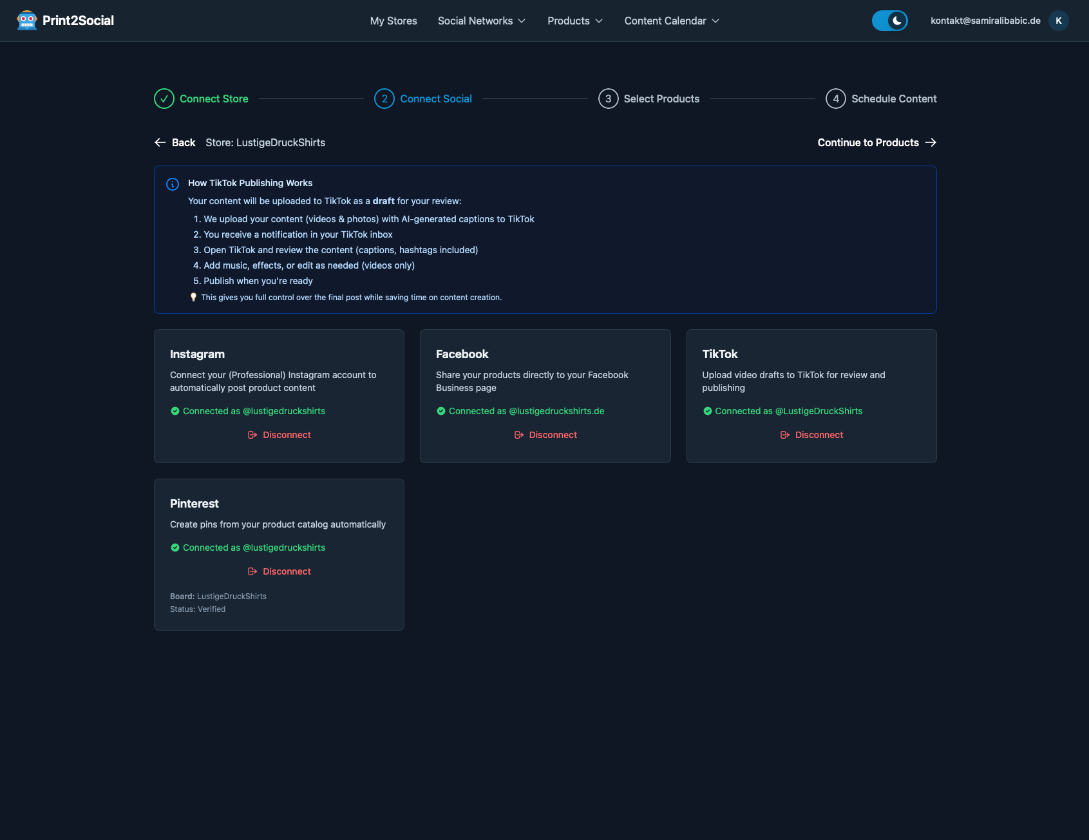
Task: Disconnect the Facebook account
Action: tap(545, 435)
